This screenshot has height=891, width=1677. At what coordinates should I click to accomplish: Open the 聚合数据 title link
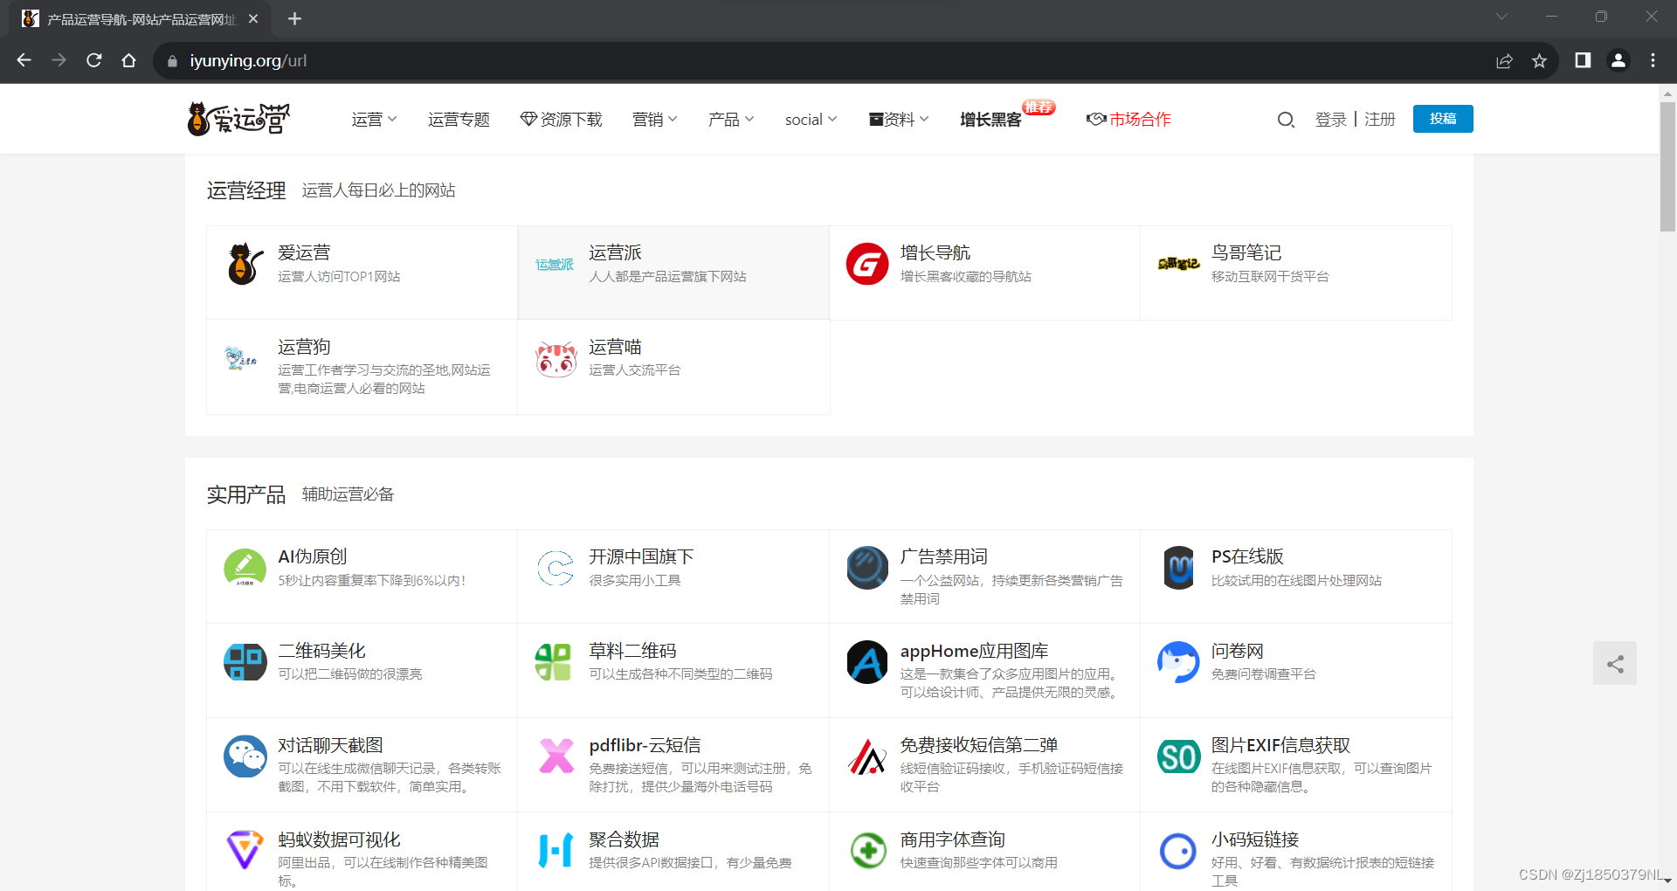click(x=624, y=840)
